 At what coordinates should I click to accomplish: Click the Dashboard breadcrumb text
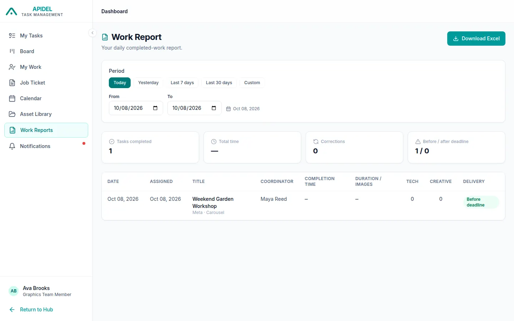pyautogui.click(x=115, y=11)
